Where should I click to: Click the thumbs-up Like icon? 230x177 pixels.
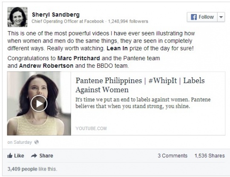point(10,156)
